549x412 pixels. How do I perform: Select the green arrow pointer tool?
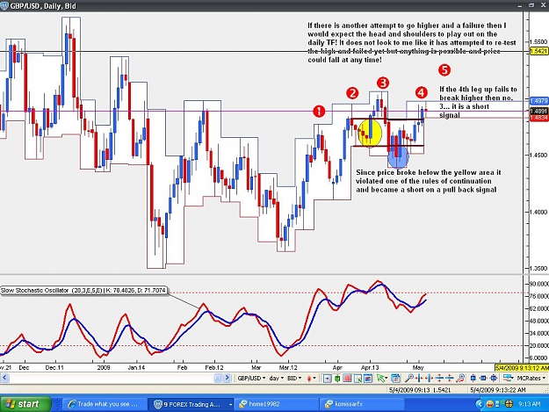pyautogui.click(x=380, y=379)
